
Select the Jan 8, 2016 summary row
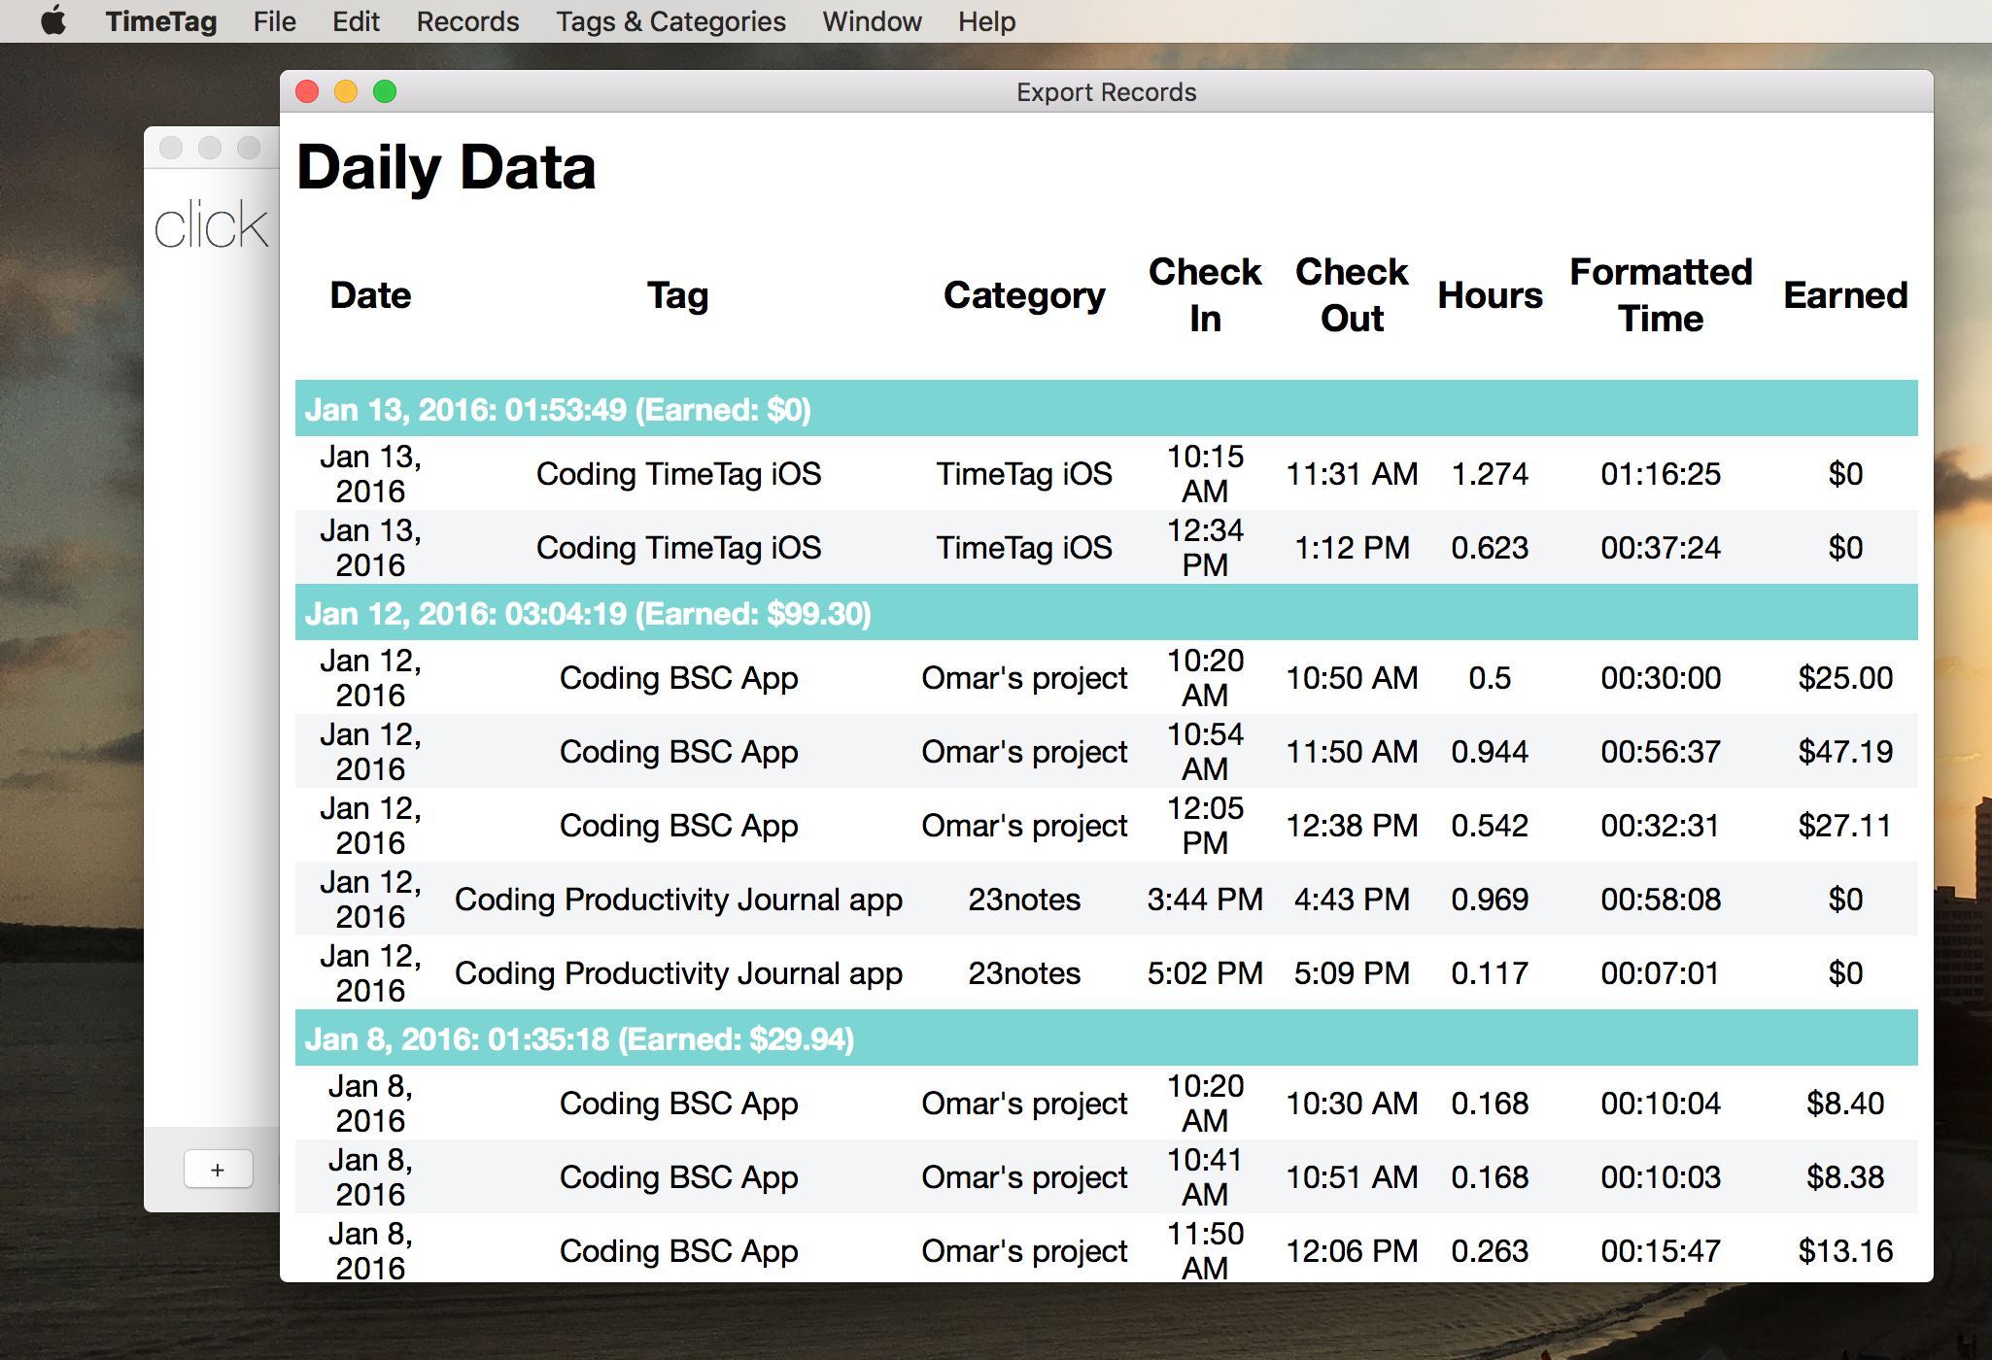(1107, 1038)
